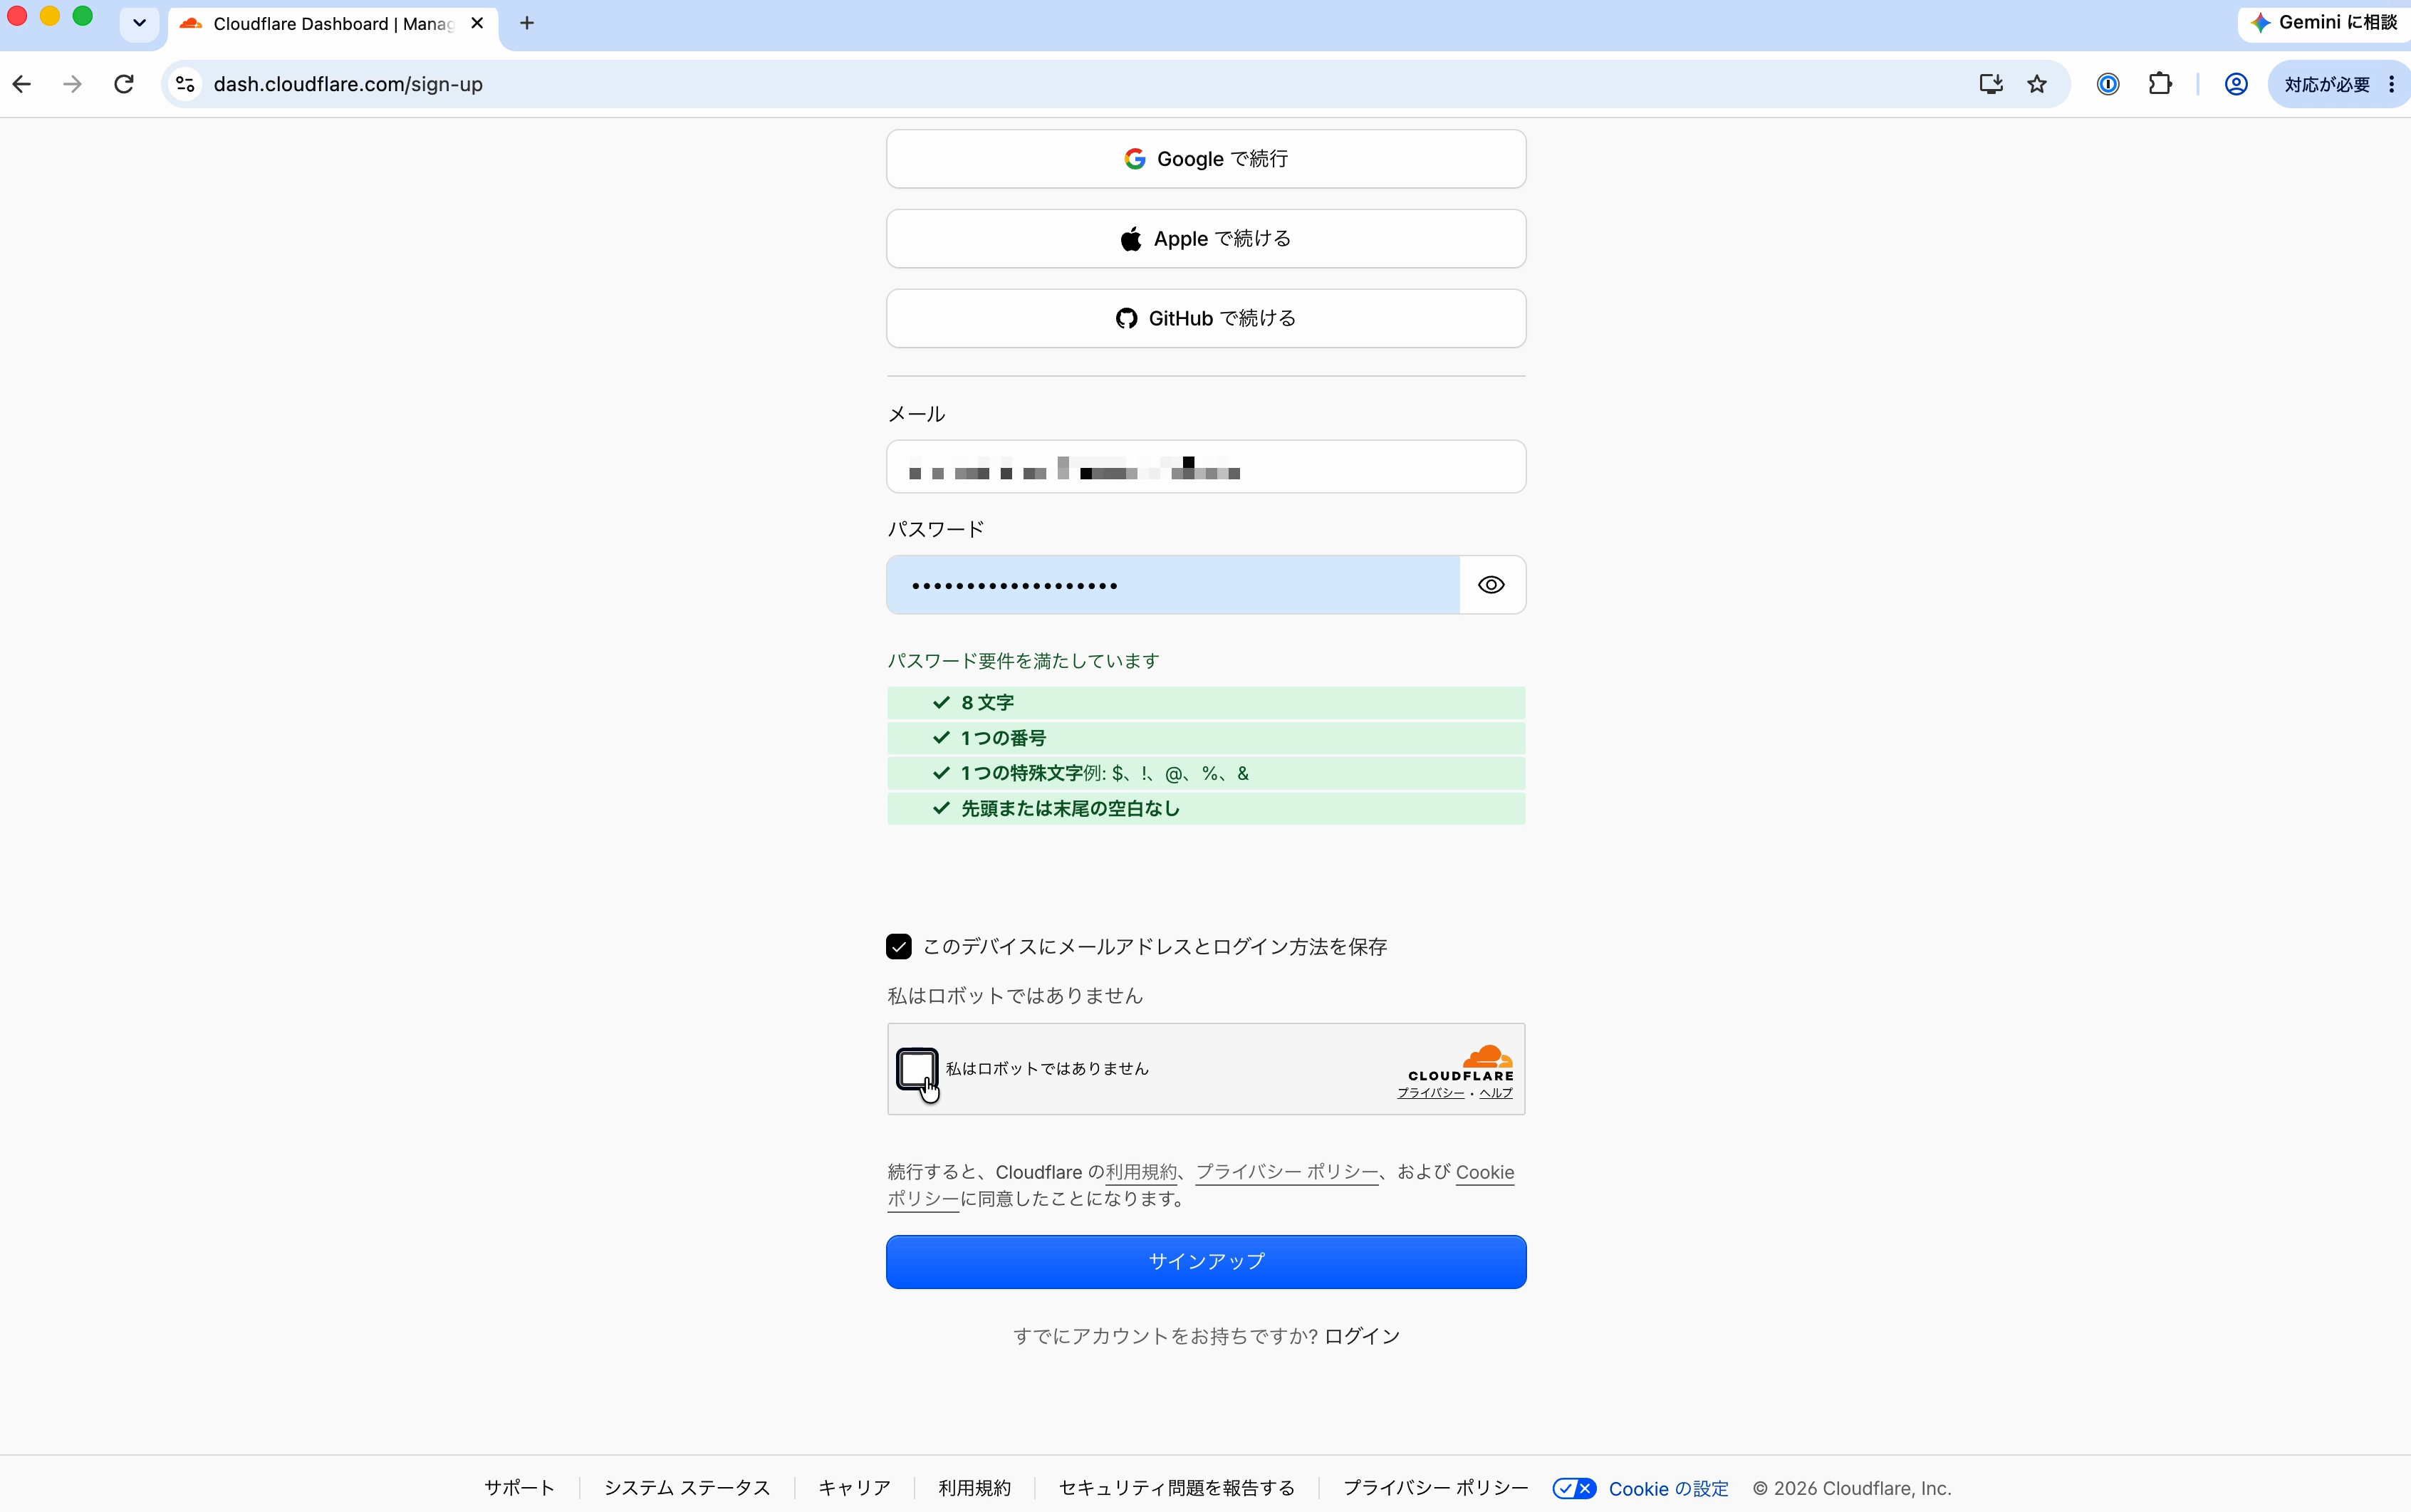Image resolution: width=2411 pixels, height=1512 pixels.
Task: Click the 先頭または末尾の空白なし requirement row
Action: 1206,808
